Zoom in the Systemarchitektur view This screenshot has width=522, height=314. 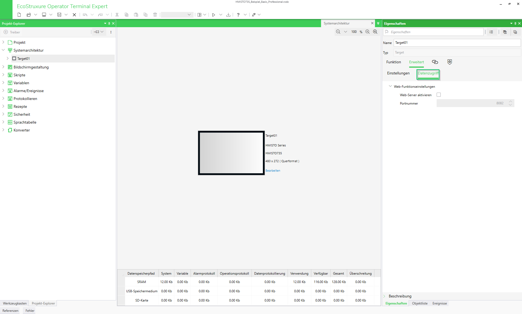[x=368, y=32]
